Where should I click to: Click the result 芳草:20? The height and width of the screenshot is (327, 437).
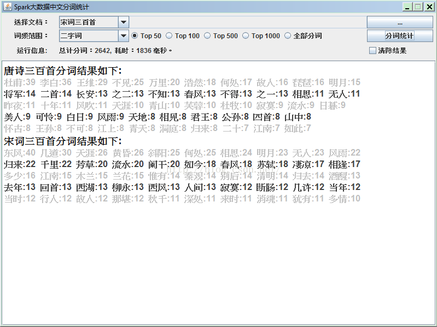click(x=92, y=164)
